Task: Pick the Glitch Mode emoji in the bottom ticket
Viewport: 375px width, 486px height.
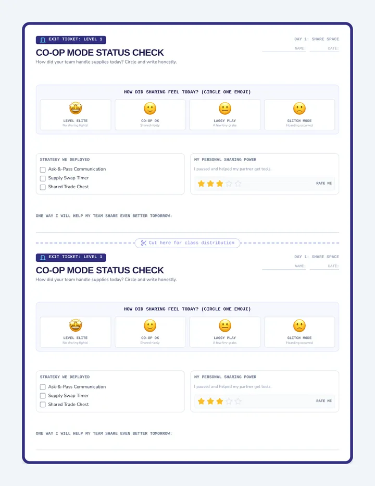Action: 299,326
